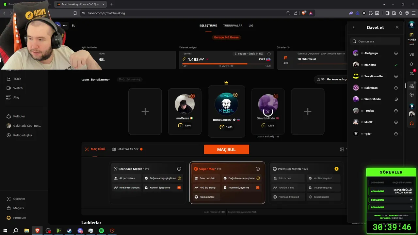Image resolution: width=418 pixels, height=235 pixels.
Task: Open Brave VPN shield icon
Action: [x=407, y=13]
